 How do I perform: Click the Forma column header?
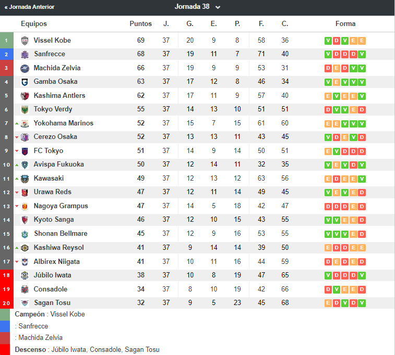[345, 23]
